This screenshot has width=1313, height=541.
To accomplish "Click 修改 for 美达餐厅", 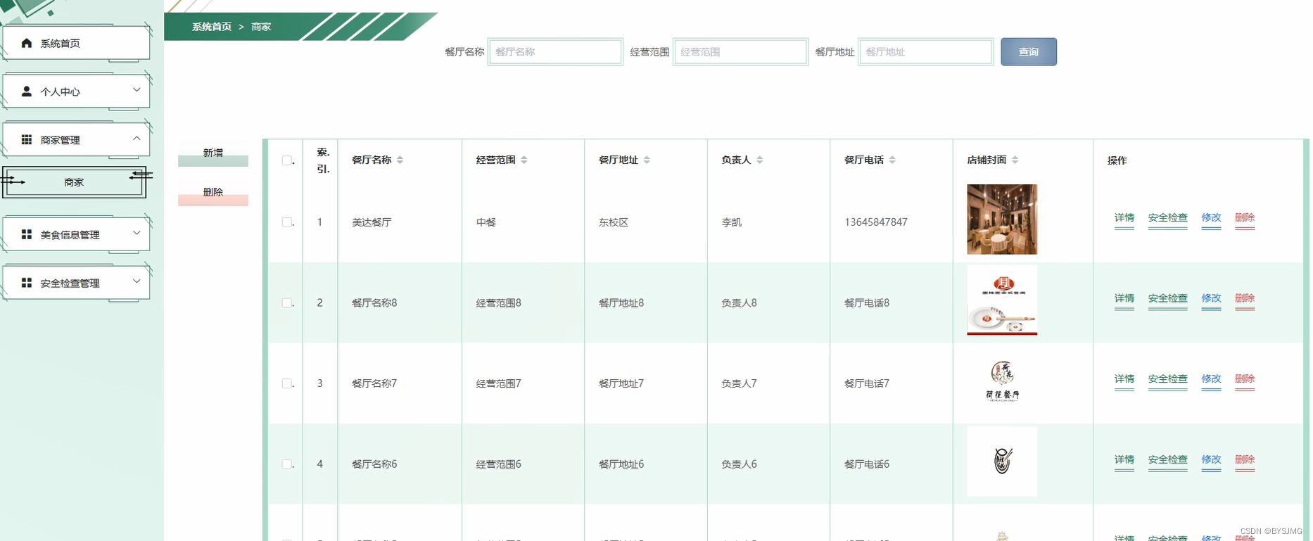I will pyautogui.click(x=1212, y=218).
